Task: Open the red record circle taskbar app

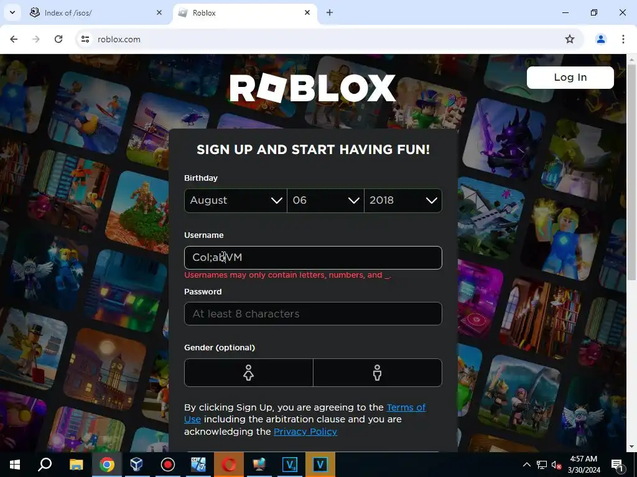Action: pyautogui.click(x=168, y=465)
